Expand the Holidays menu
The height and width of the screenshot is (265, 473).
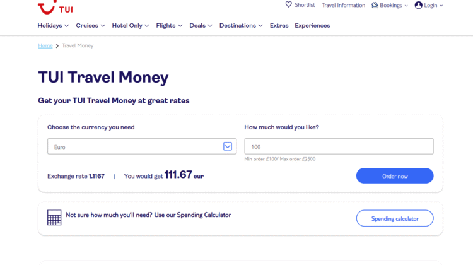click(x=53, y=26)
